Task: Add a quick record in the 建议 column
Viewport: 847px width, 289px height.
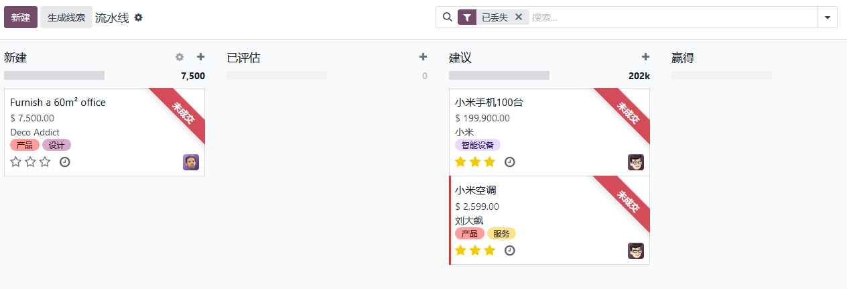Action: [x=645, y=57]
